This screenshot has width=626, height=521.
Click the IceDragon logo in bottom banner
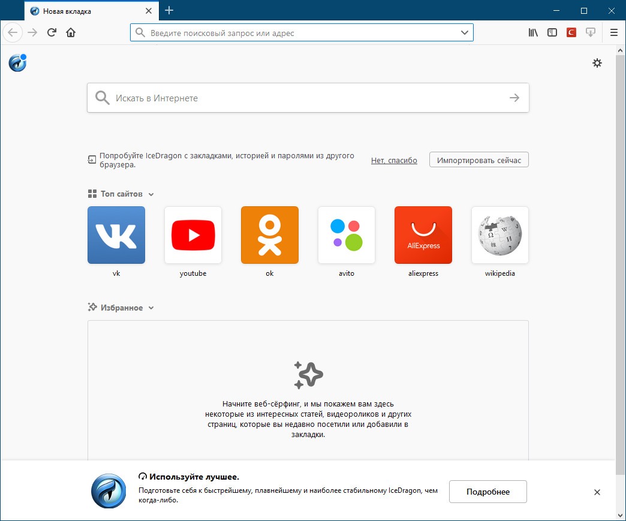click(108, 490)
